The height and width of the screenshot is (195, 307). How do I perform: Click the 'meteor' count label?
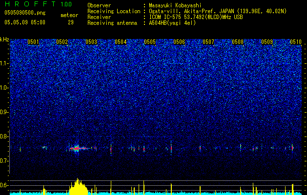(x=69, y=15)
